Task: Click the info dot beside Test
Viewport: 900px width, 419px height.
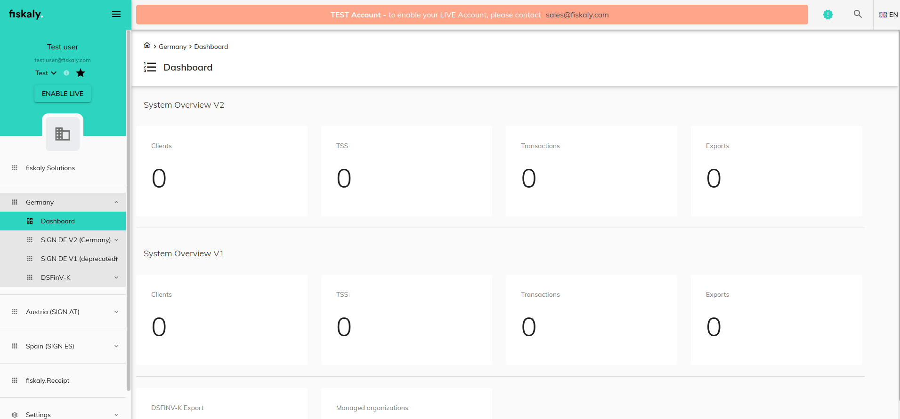Action: point(66,73)
